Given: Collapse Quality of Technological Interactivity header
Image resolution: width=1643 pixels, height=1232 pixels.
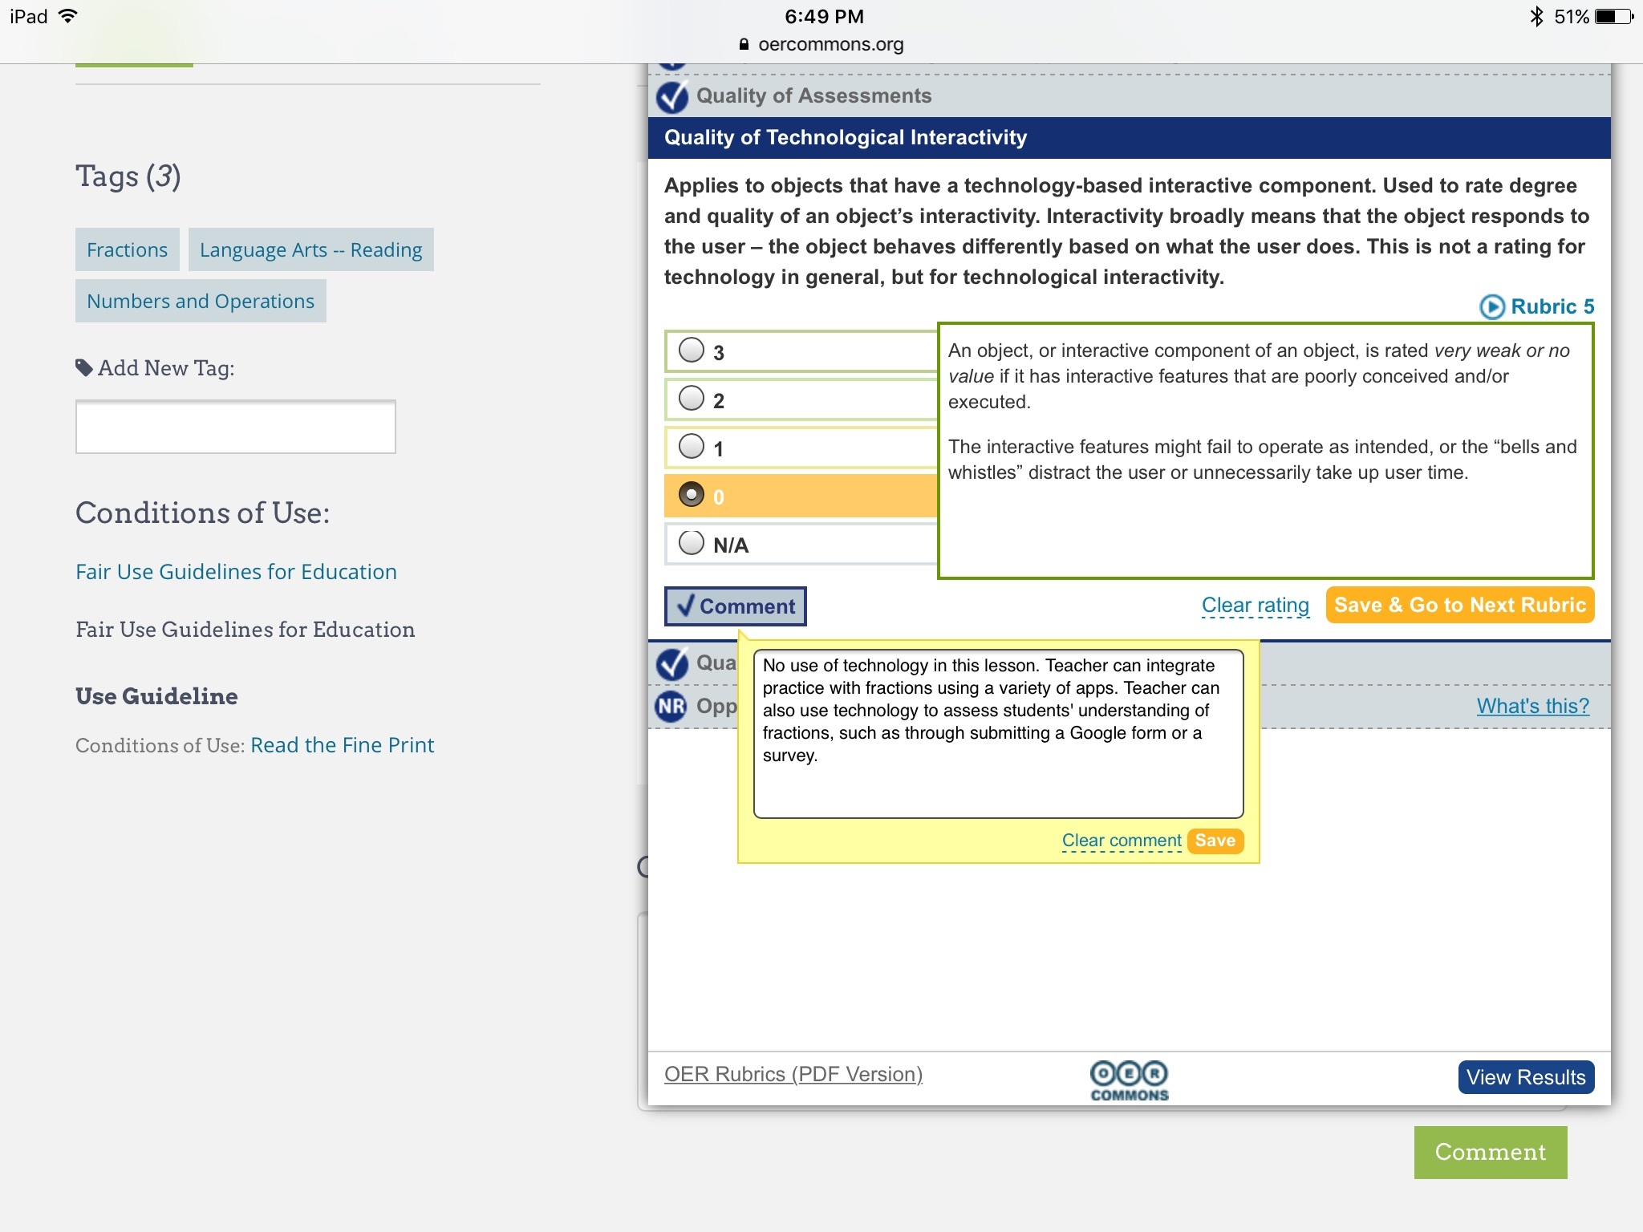Looking at the screenshot, I should [x=845, y=138].
